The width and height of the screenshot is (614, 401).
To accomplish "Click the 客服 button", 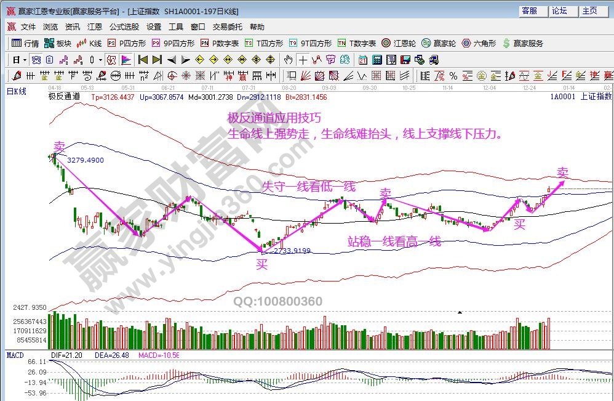I will pos(529,11).
